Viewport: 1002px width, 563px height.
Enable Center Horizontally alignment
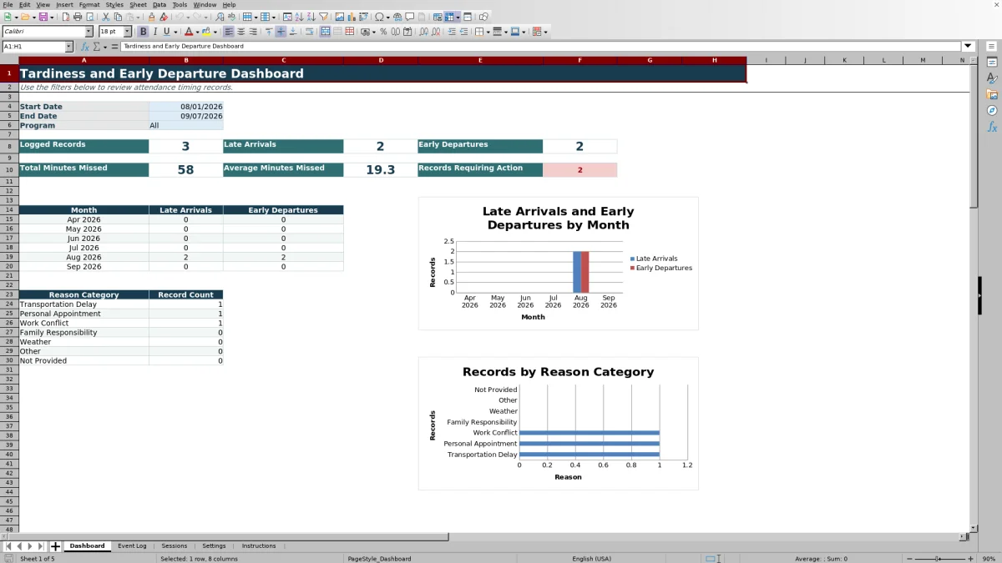(x=240, y=32)
